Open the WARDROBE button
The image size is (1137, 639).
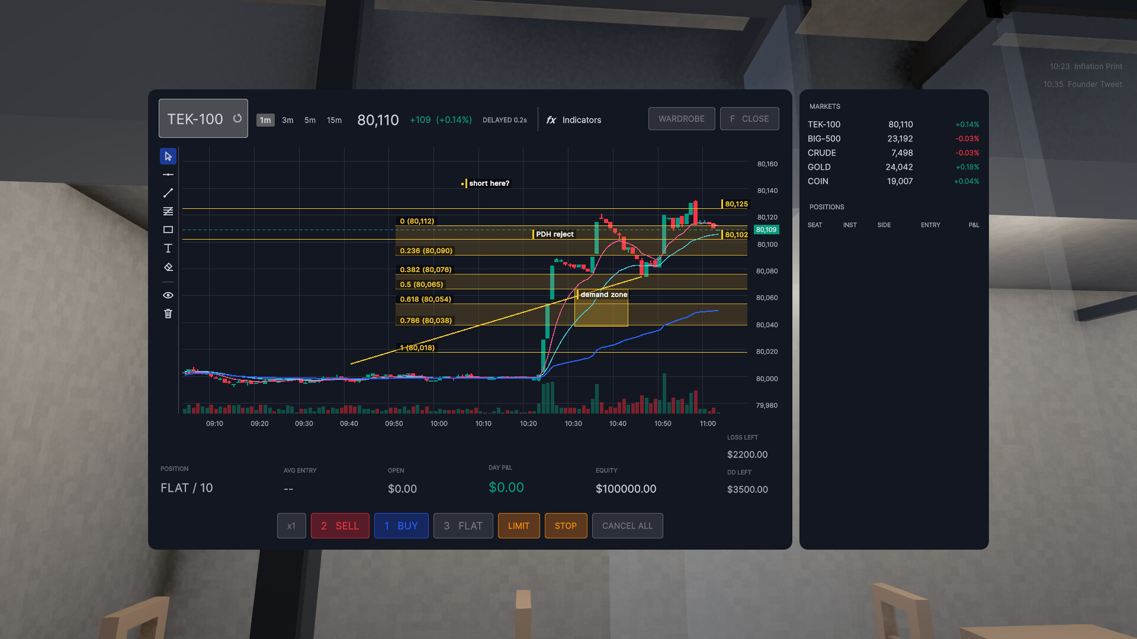pos(682,119)
